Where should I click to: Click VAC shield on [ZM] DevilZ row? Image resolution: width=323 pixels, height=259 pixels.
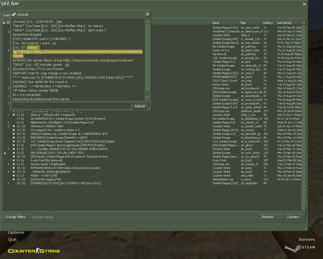pyautogui.click(x=13, y=157)
